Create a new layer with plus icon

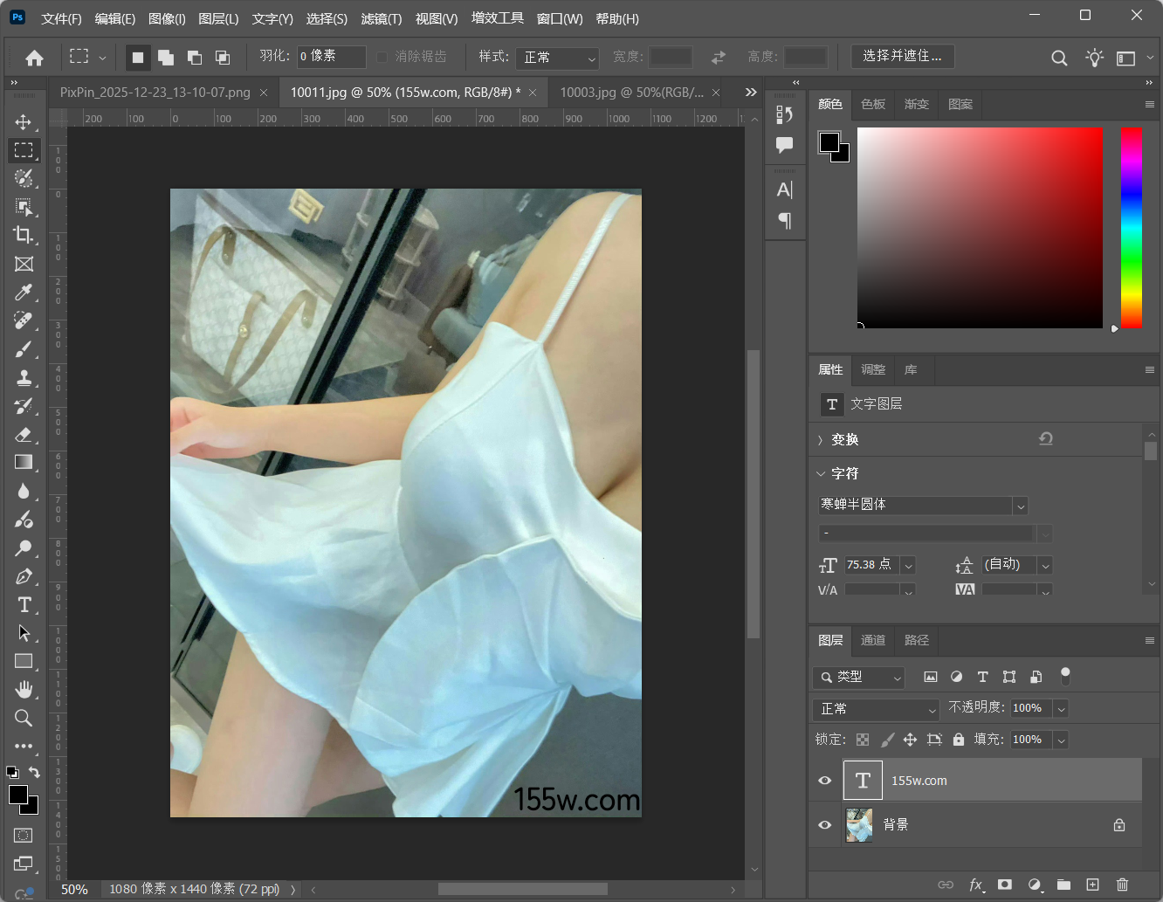(1092, 885)
